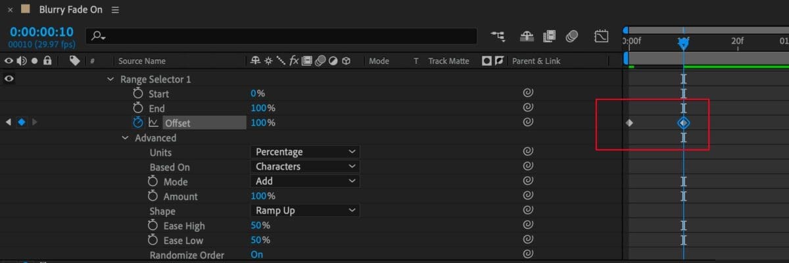Click the Ease Low value 50%
This screenshot has height=263, width=789.
[260, 240]
